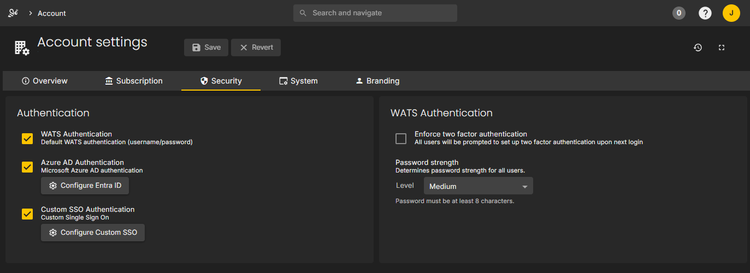
Task: Open Configure Custom SSO settings
Action: tap(93, 233)
